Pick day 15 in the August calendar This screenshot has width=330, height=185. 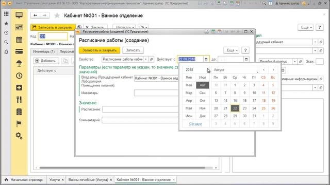[235, 101]
